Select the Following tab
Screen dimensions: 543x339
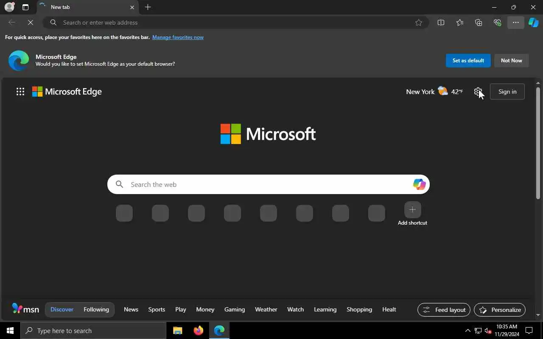tap(96, 309)
